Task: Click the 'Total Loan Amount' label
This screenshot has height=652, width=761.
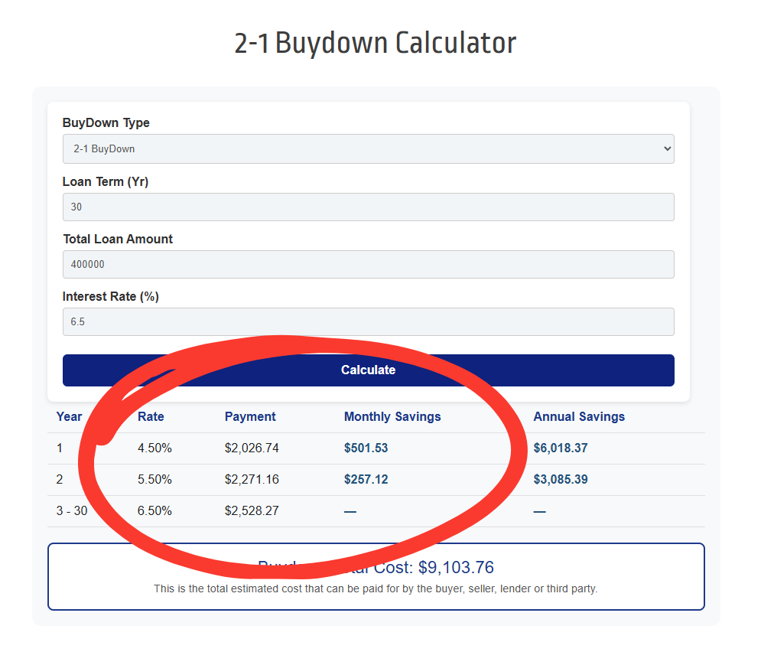Action: [118, 239]
